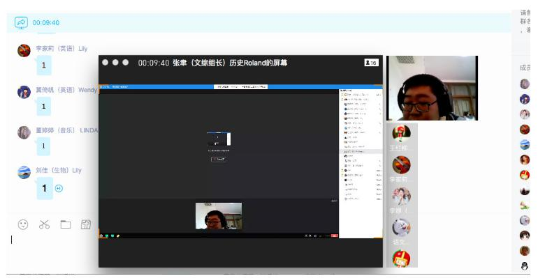Image resolution: width=538 pixels, height=278 pixels.
Task: Click the 冀倚帆（英语）Wendy avatar in chat
Action: [24, 92]
